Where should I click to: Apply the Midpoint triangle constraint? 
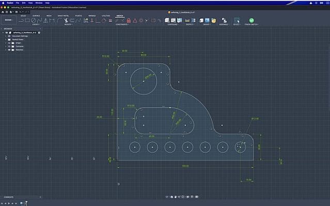(x=135, y=21)
